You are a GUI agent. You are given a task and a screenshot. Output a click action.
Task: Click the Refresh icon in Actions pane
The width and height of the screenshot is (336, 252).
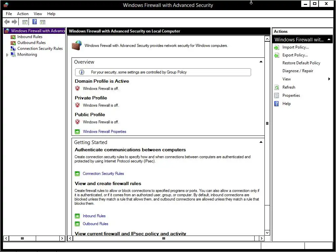pyautogui.click(x=277, y=87)
